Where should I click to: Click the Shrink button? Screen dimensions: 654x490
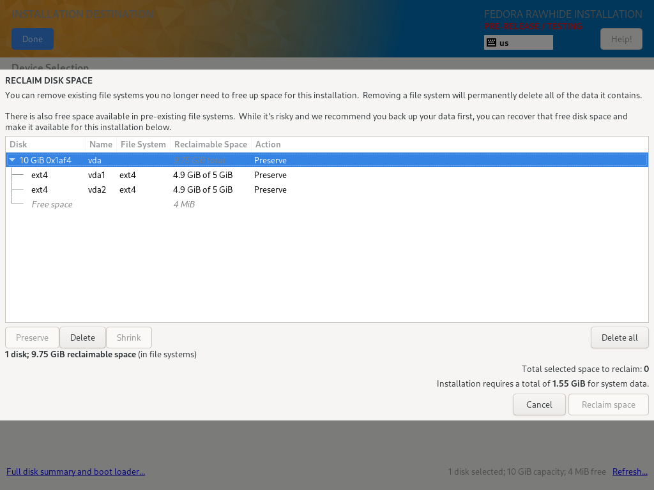[x=129, y=338]
